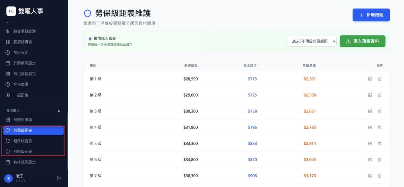Image resolution: width=404 pixels, height=187 pixels.
Task: Click the 新增級距 button
Action: [x=371, y=15]
